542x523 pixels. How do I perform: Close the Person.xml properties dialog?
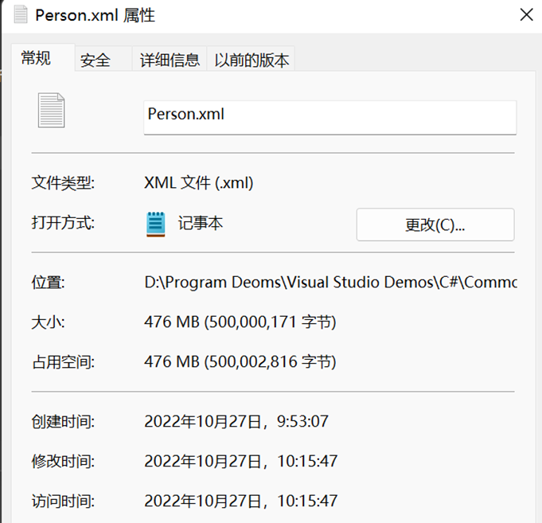(x=526, y=15)
